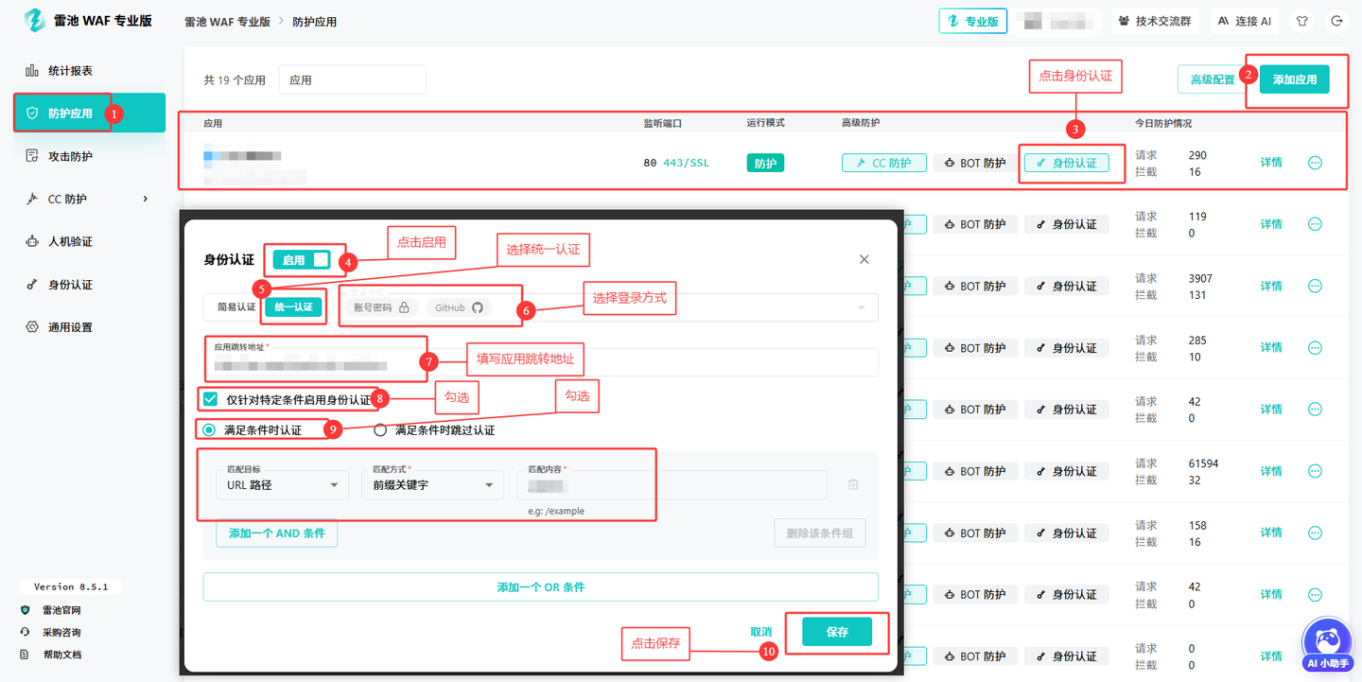Open the 匹配目标 URL 路径 dropdown
Screen dimensions: 1362x682
click(x=284, y=484)
